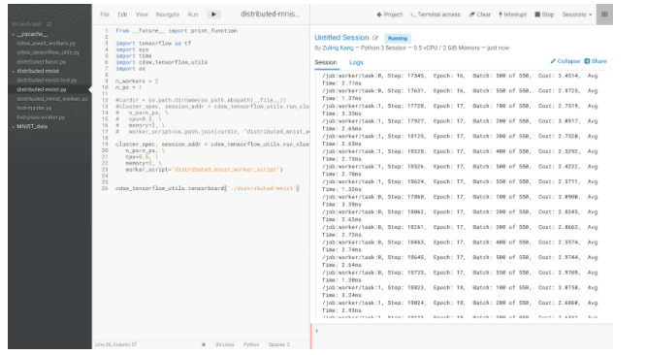Viewport: 646px width, 355px height.
Task: Open the File menu
Action: pos(105,15)
